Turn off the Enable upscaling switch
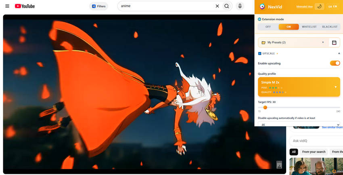Image resolution: width=343 pixels, height=175 pixels. [x=335, y=63]
